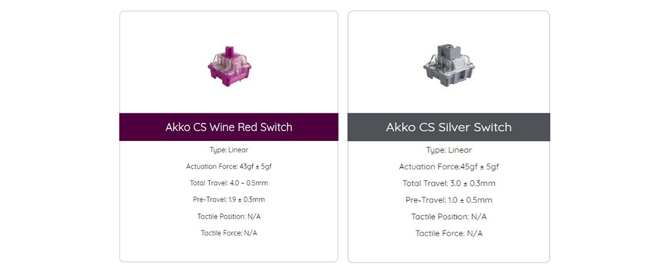
Task: Click Wine Red Tactile Position N/A line
Action: tap(228, 217)
